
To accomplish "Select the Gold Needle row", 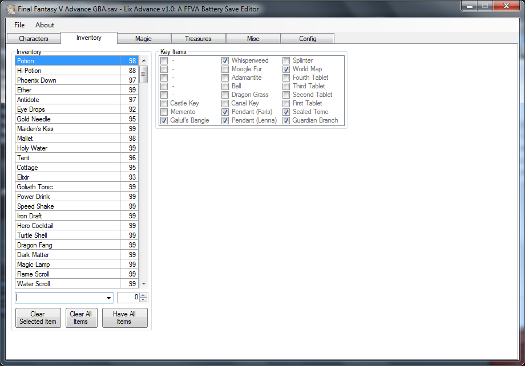I will tap(76, 119).
